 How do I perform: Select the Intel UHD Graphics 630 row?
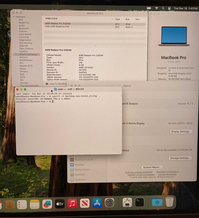(x=95, y=27)
